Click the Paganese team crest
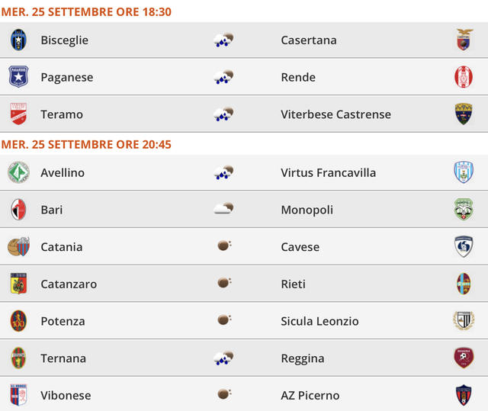488x411 pixels. (18, 77)
